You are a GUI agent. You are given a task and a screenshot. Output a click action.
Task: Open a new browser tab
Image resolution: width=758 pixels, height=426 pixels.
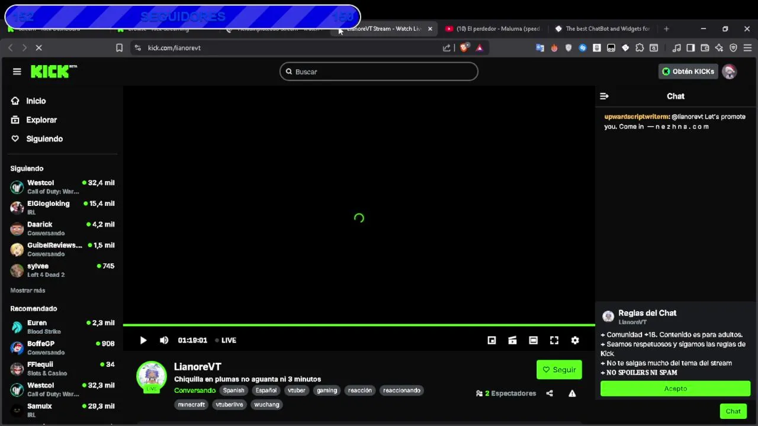(666, 28)
